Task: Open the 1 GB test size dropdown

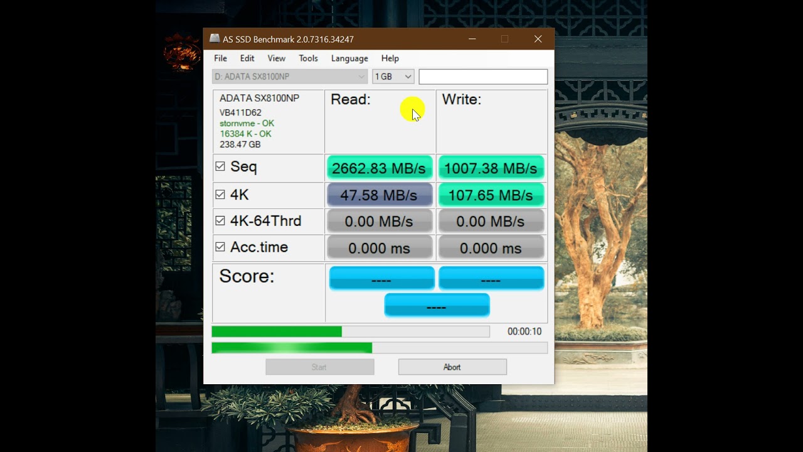Action: point(393,77)
